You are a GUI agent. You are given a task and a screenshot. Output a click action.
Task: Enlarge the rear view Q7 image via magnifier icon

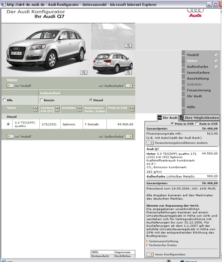pos(128,72)
